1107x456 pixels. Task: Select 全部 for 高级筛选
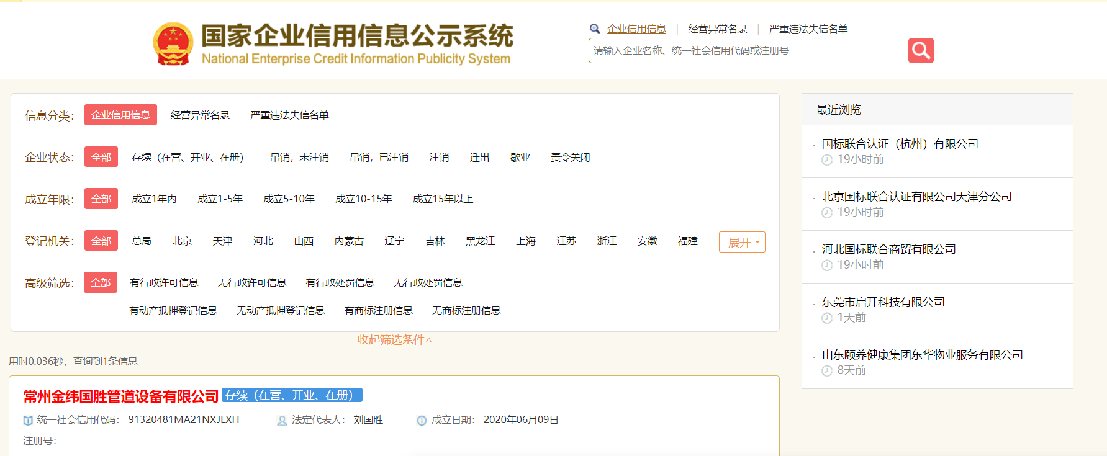click(101, 282)
